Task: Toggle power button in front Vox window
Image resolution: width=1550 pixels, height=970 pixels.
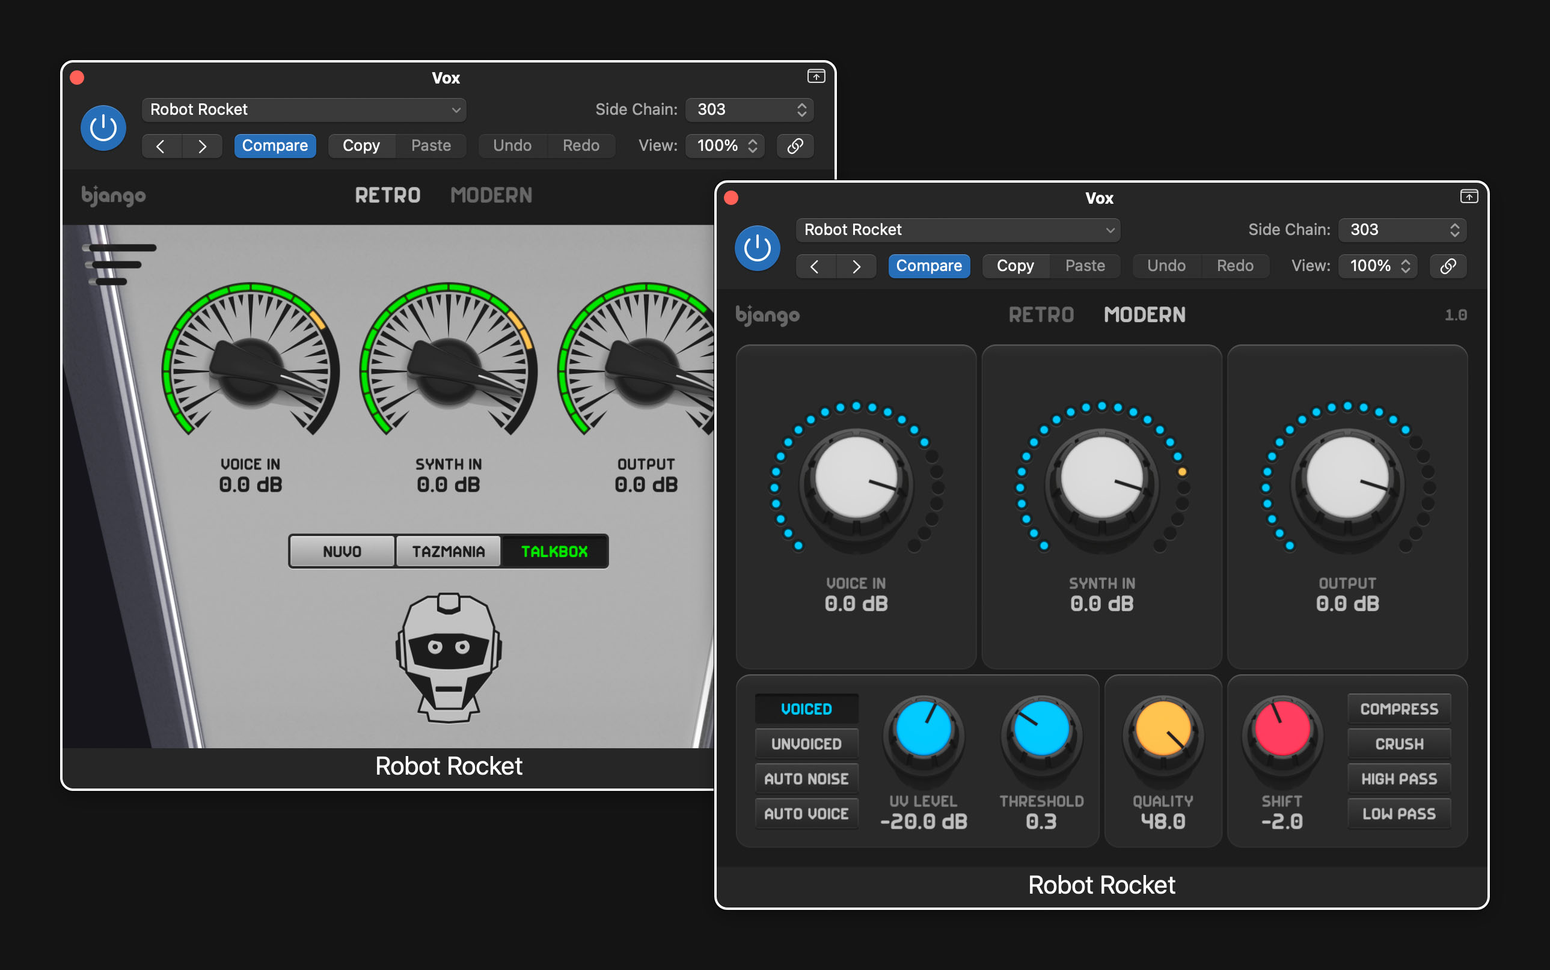Action: coord(757,248)
